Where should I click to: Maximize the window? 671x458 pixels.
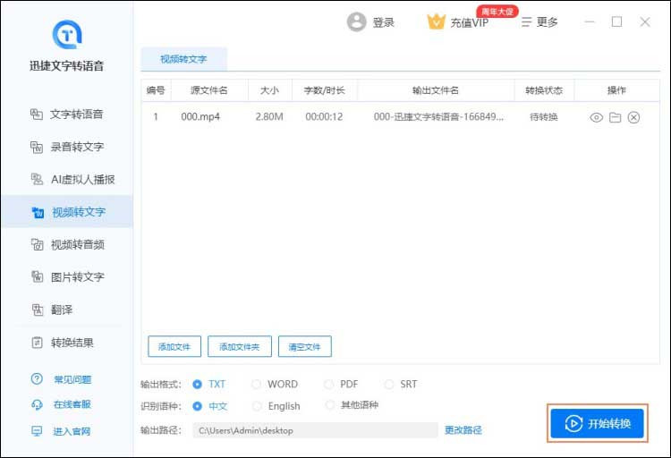(616, 21)
